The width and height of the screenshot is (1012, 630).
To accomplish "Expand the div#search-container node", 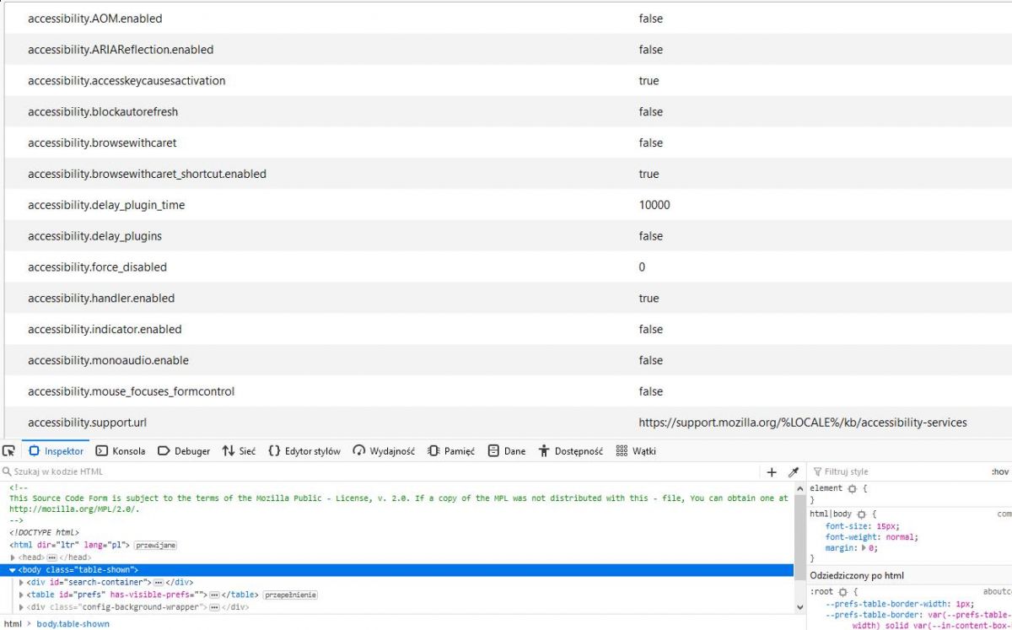I will coord(21,582).
